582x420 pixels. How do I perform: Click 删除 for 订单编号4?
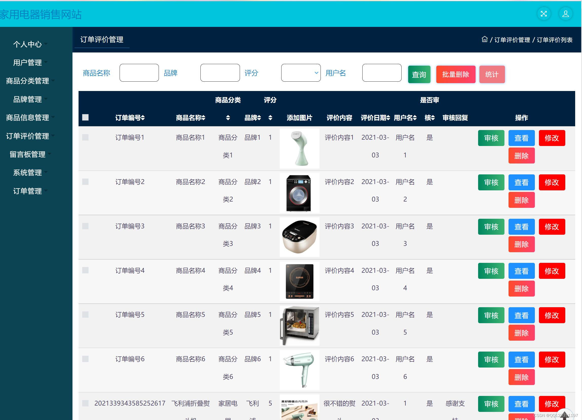click(521, 288)
